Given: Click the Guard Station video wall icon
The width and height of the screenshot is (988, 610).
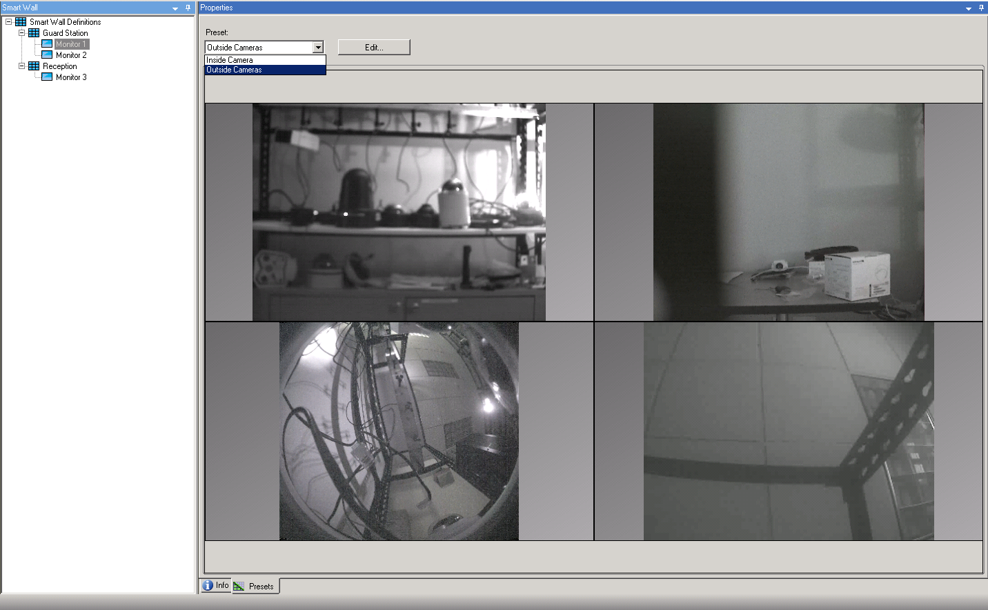Looking at the screenshot, I should coord(33,32).
